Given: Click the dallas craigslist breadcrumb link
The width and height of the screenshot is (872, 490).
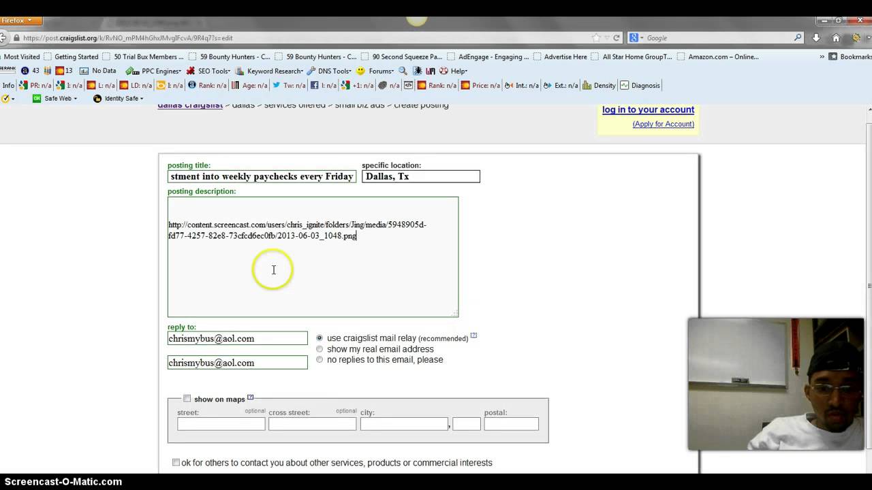Looking at the screenshot, I should tap(190, 106).
